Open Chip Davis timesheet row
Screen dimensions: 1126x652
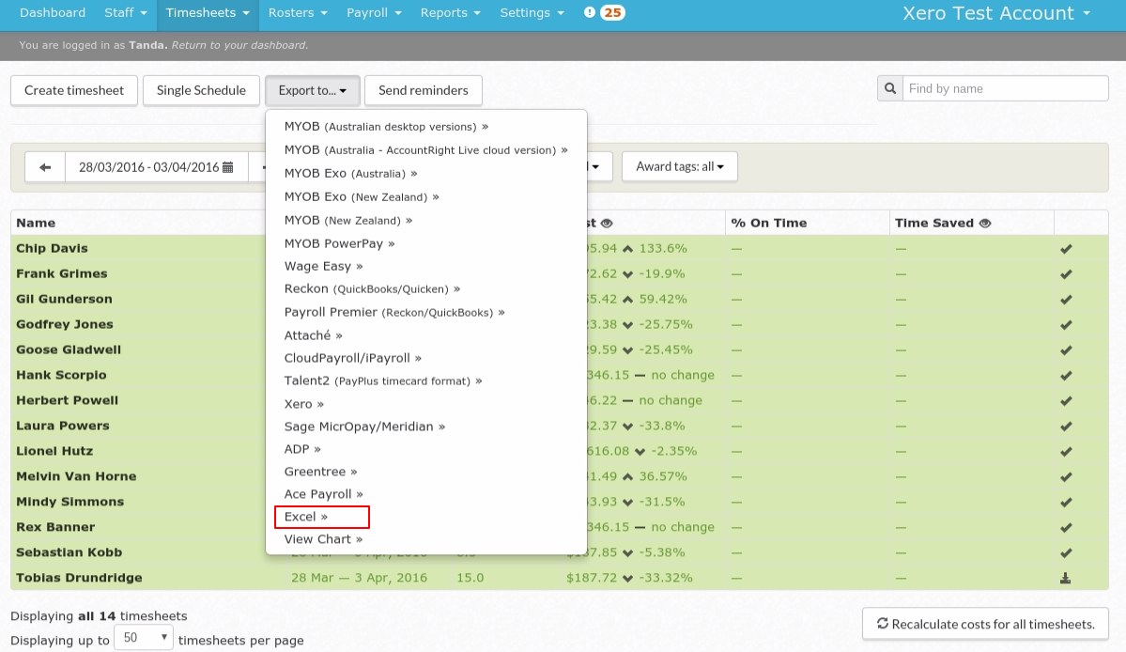point(560,248)
